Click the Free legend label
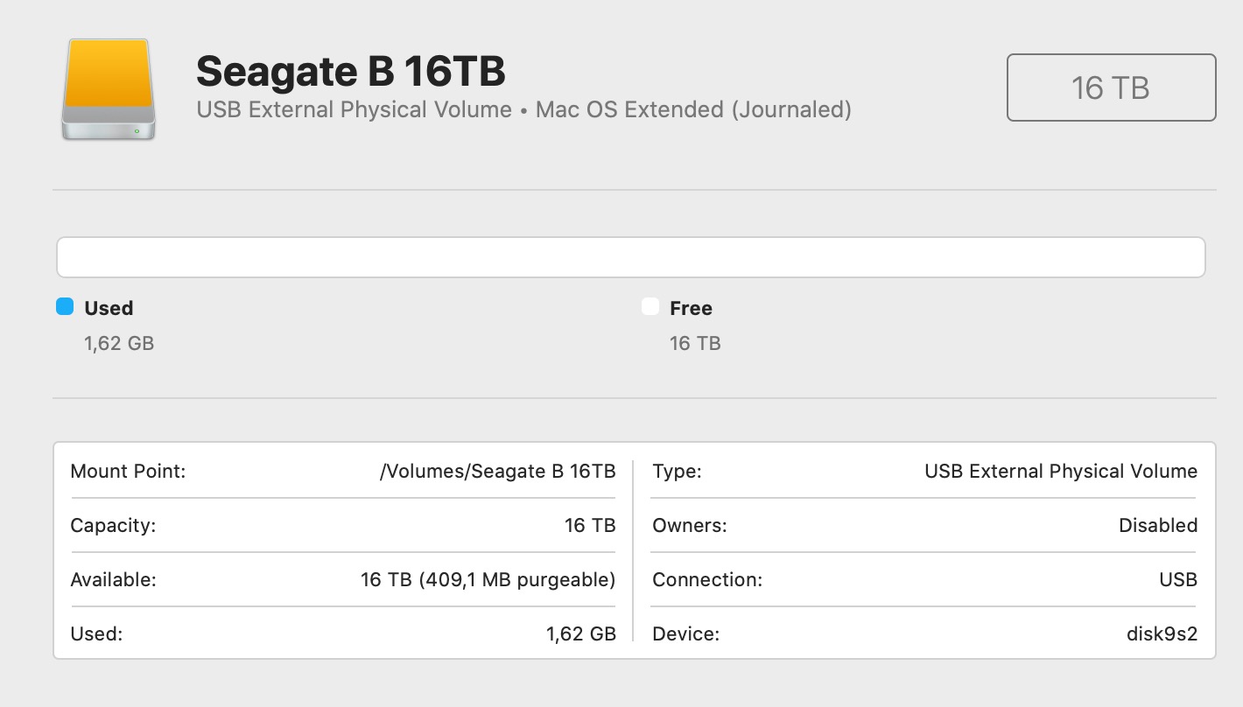 pos(691,308)
